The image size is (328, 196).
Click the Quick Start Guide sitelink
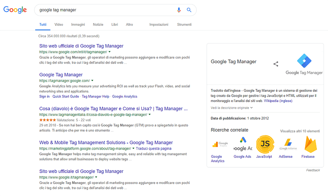(x=66, y=96)
